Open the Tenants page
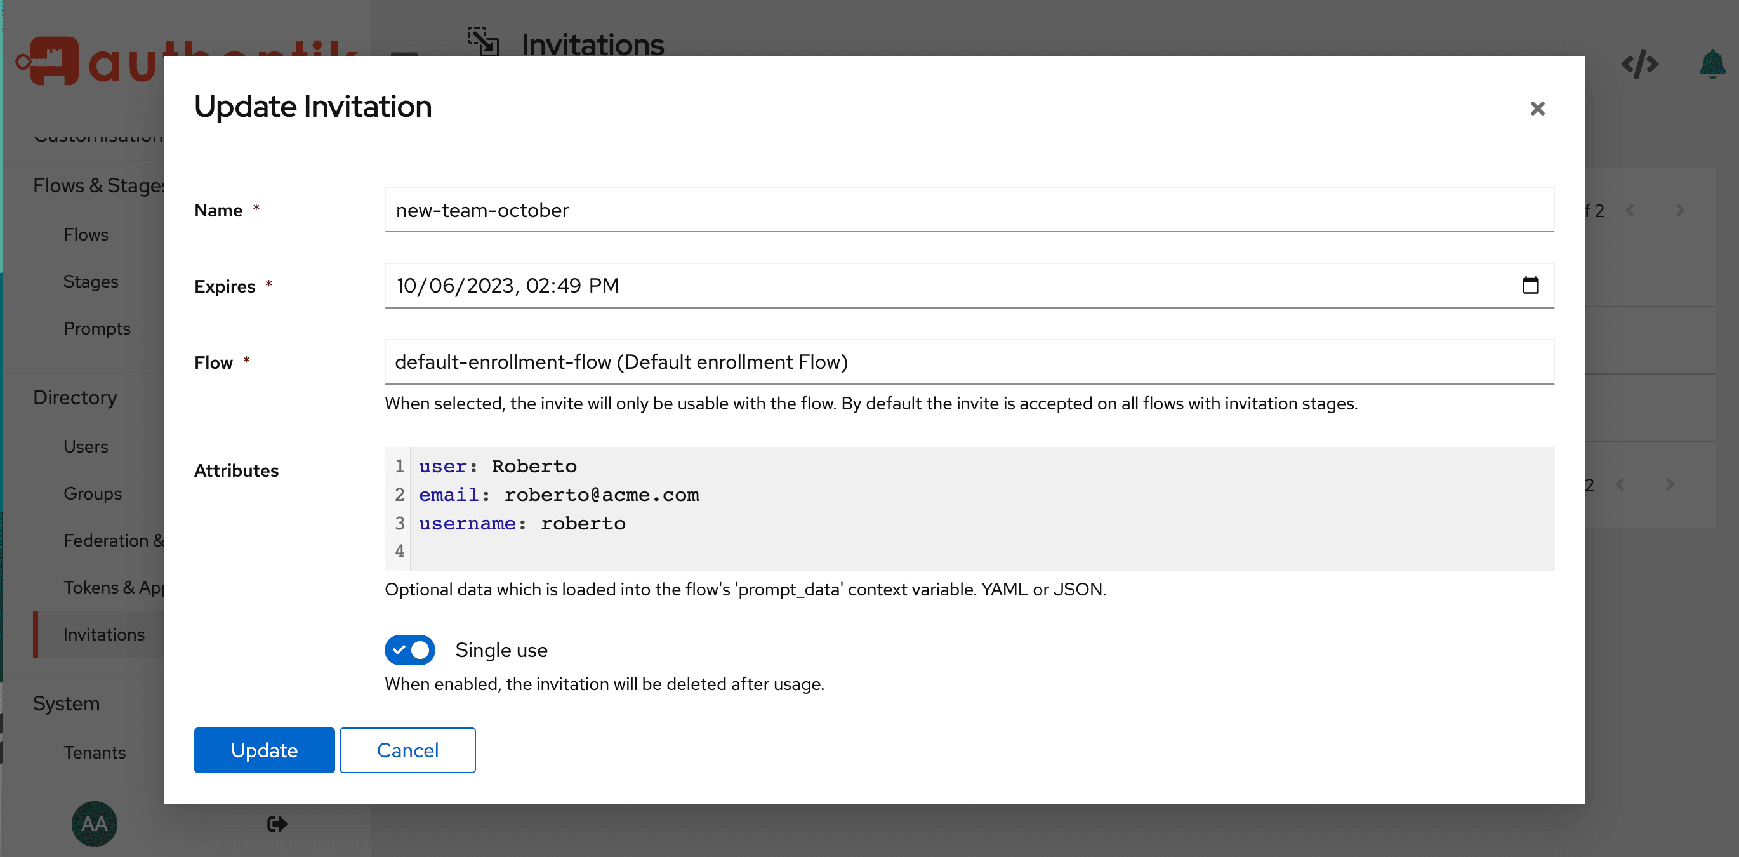This screenshot has height=857, width=1739. click(x=95, y=752)
